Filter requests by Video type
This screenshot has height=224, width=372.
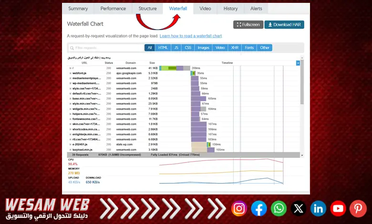(x=220, y=48)
